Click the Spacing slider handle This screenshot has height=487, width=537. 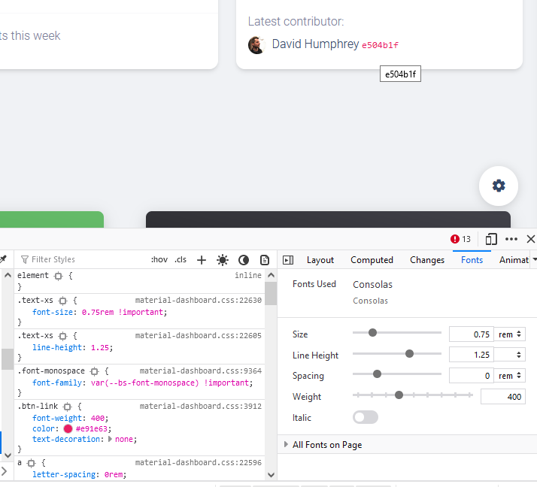pos(377,374)
